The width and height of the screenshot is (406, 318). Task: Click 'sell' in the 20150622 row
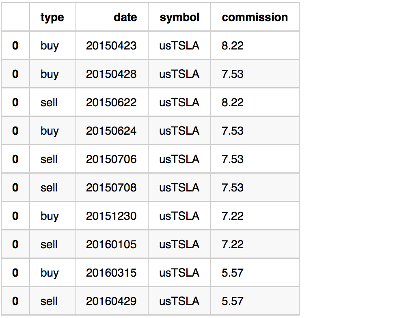(x=49, y=103)
